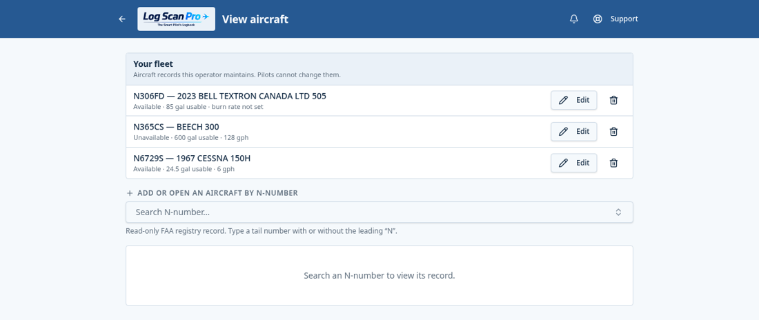Select the N365CS BEECH 300 row

[379, 131]
